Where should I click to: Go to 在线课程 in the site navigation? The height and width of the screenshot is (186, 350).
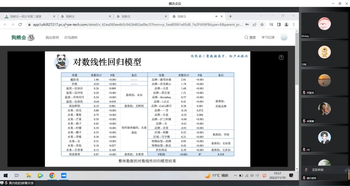pos(71,38)
